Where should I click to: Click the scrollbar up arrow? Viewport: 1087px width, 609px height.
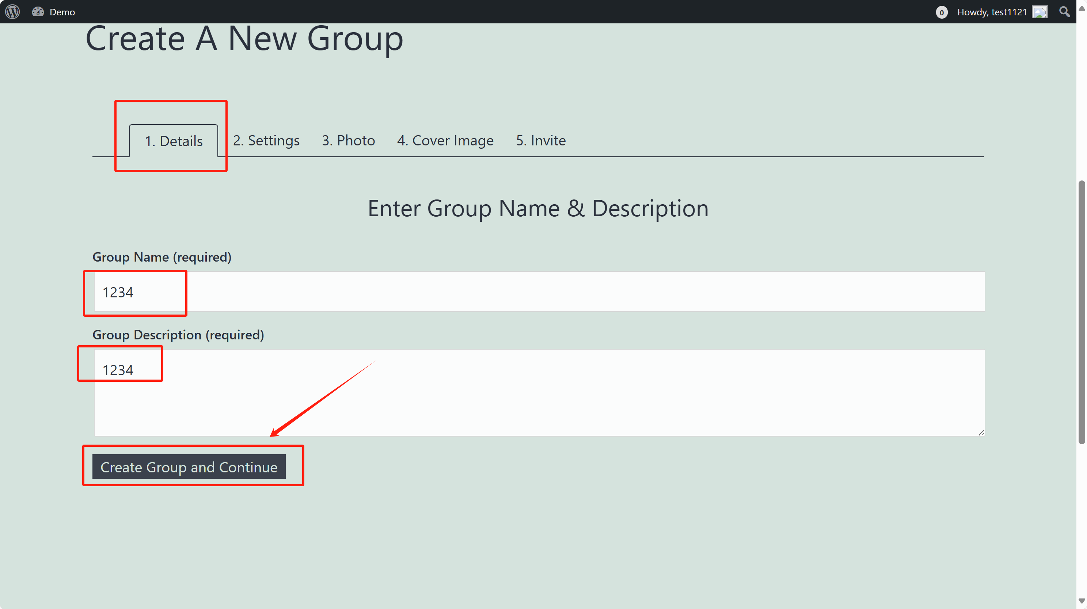[1082, 8]
